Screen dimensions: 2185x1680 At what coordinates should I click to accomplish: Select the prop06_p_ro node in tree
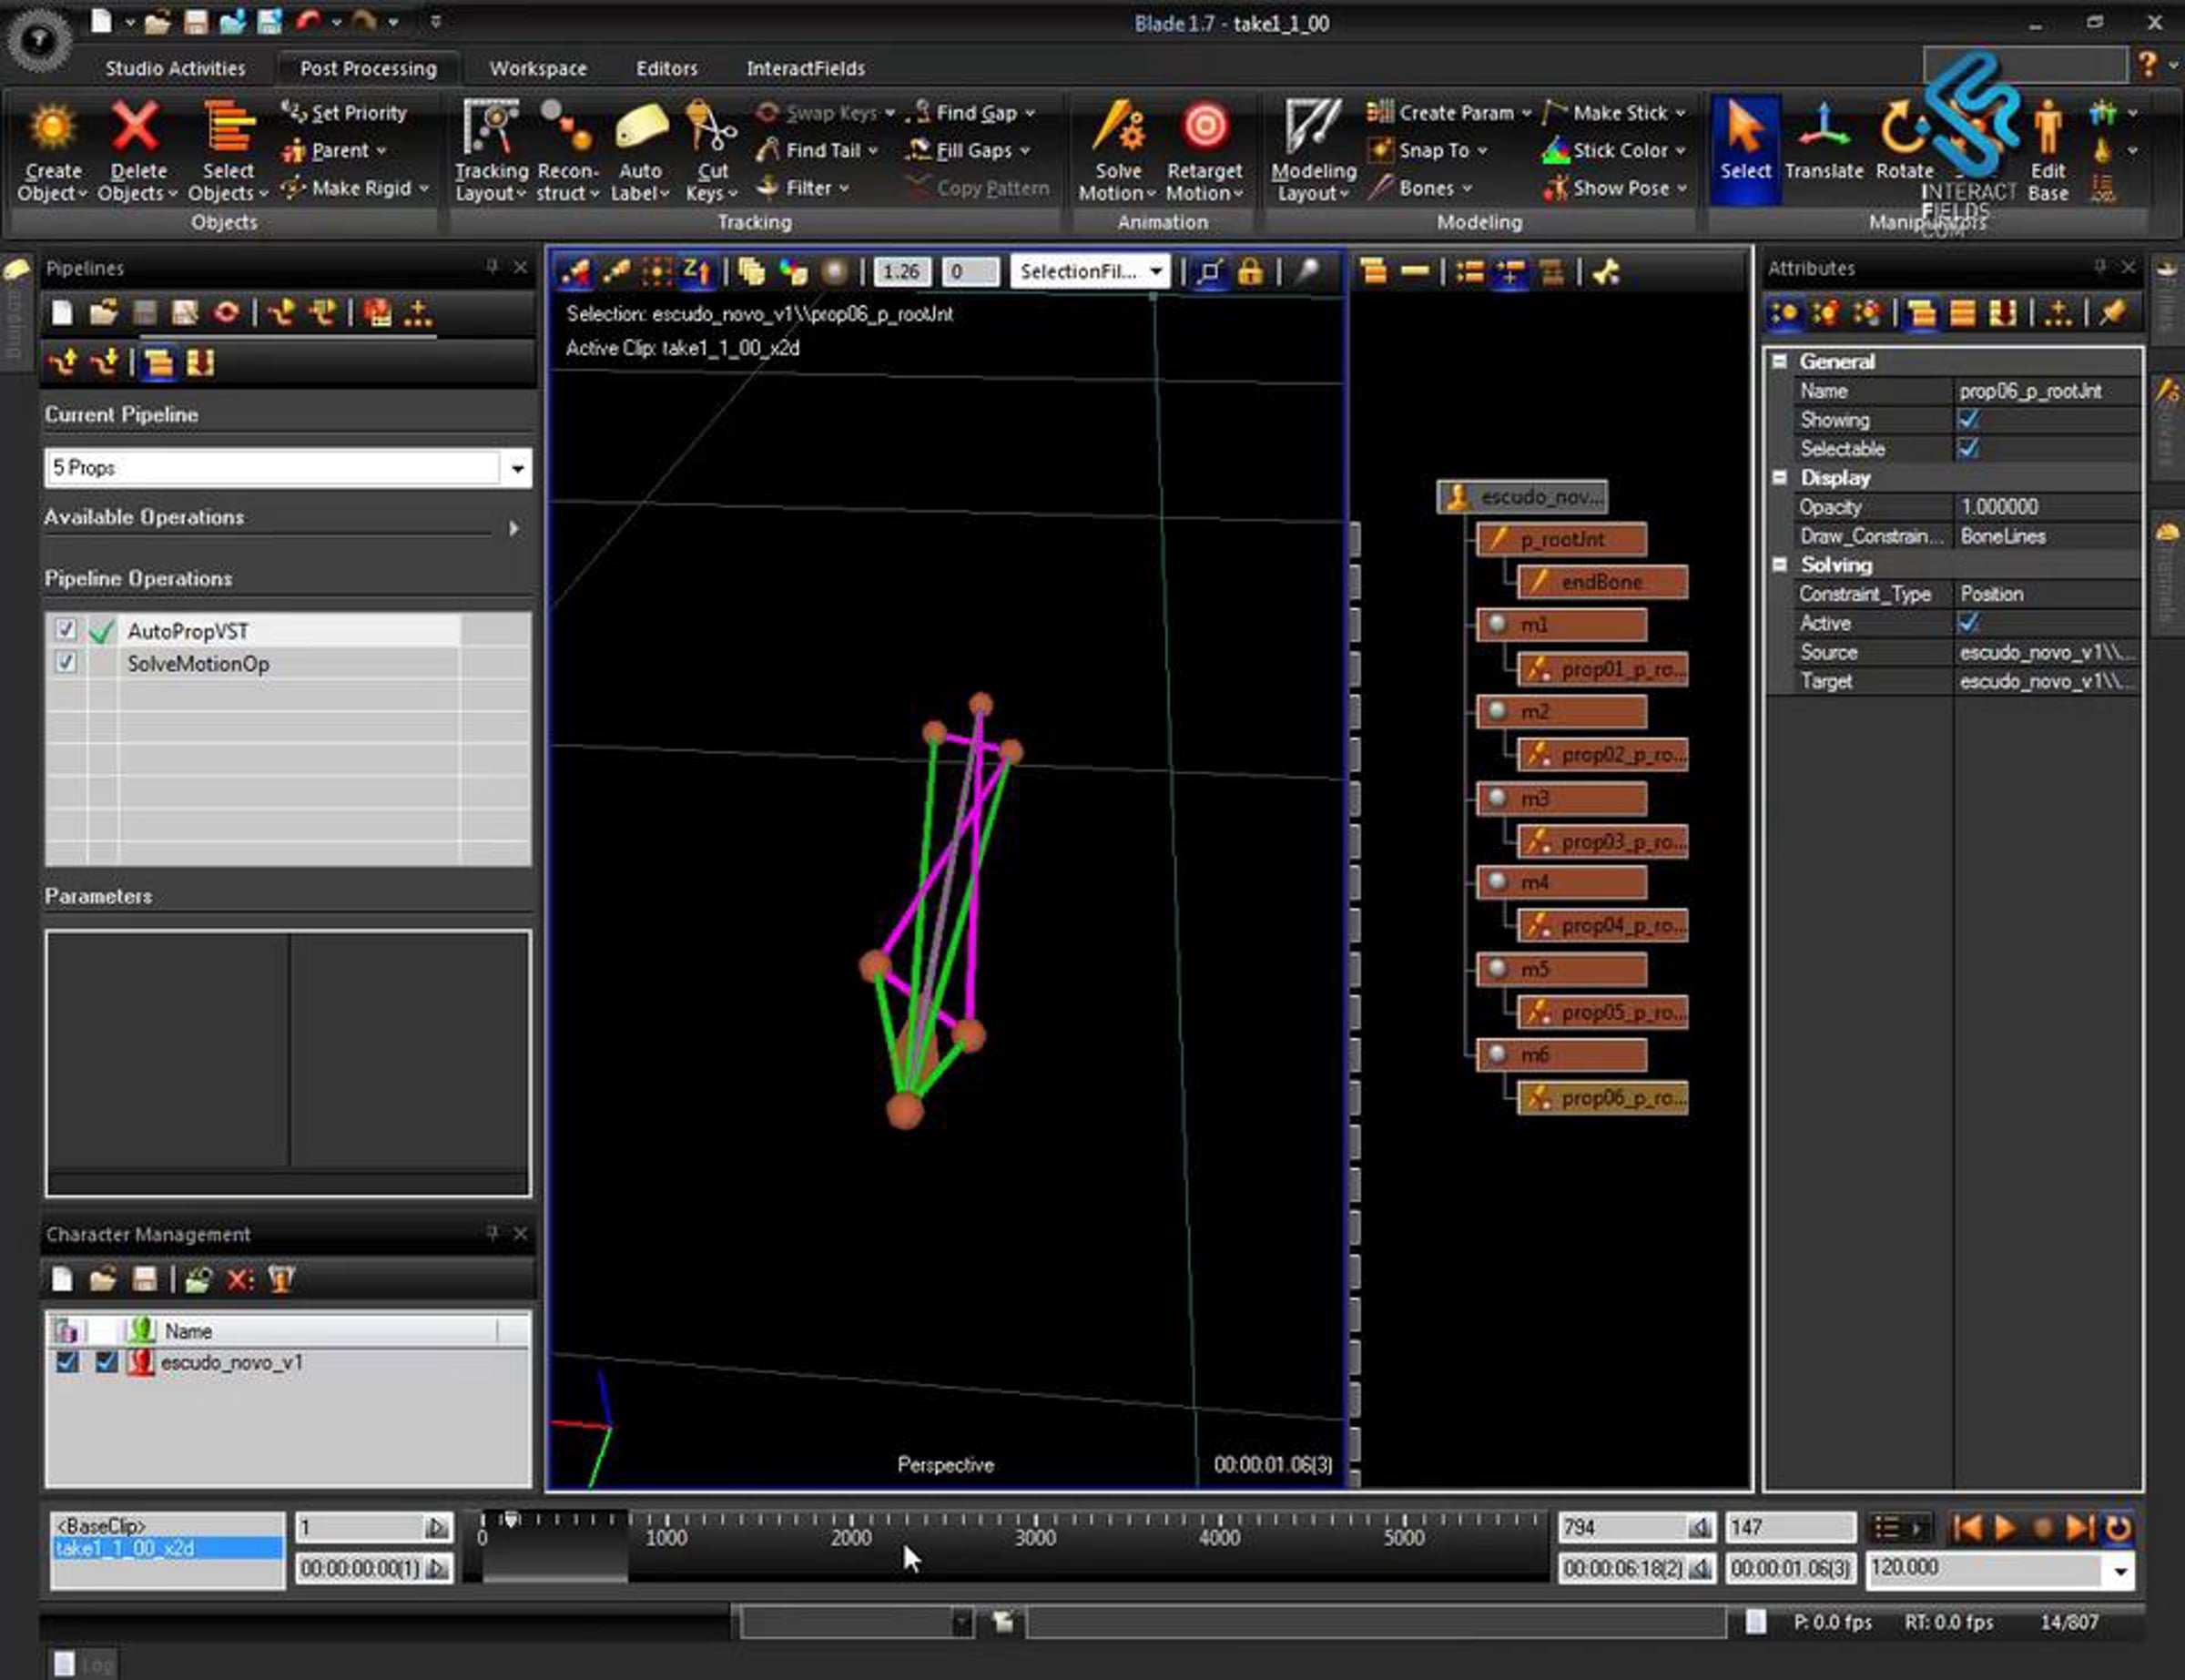click(1602, 1098)
